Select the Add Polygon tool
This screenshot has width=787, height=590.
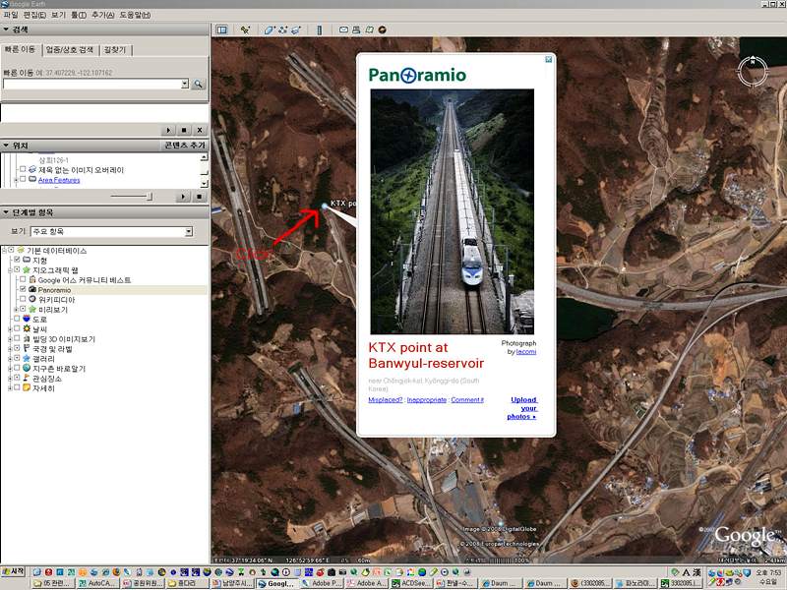[x=270, y=29]
